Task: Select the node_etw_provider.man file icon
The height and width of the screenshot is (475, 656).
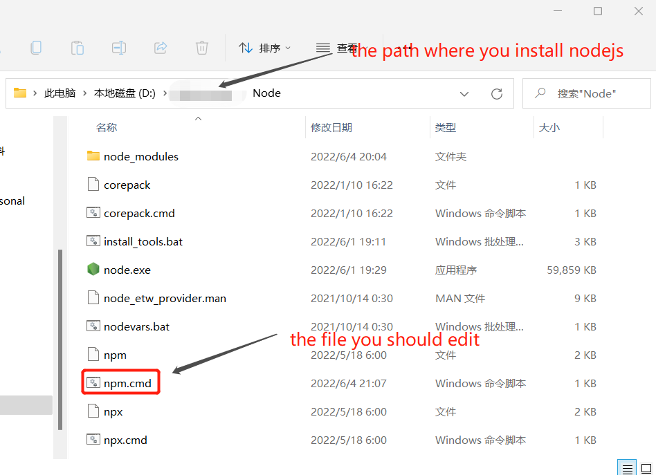Action: point(93,298)
